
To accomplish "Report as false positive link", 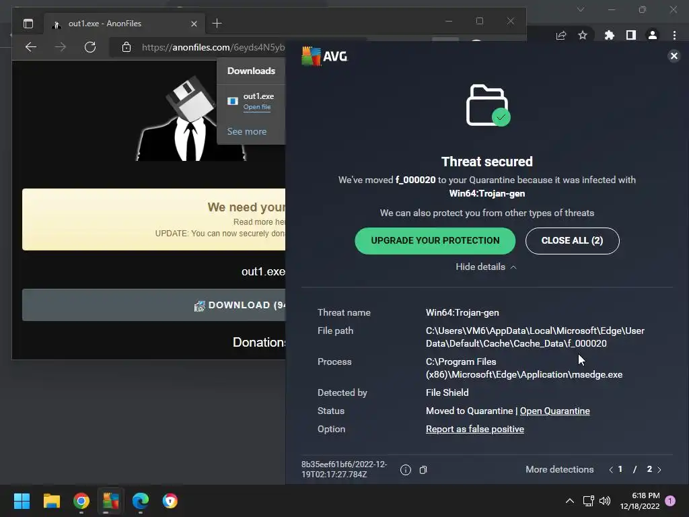I will coord(474,429).
